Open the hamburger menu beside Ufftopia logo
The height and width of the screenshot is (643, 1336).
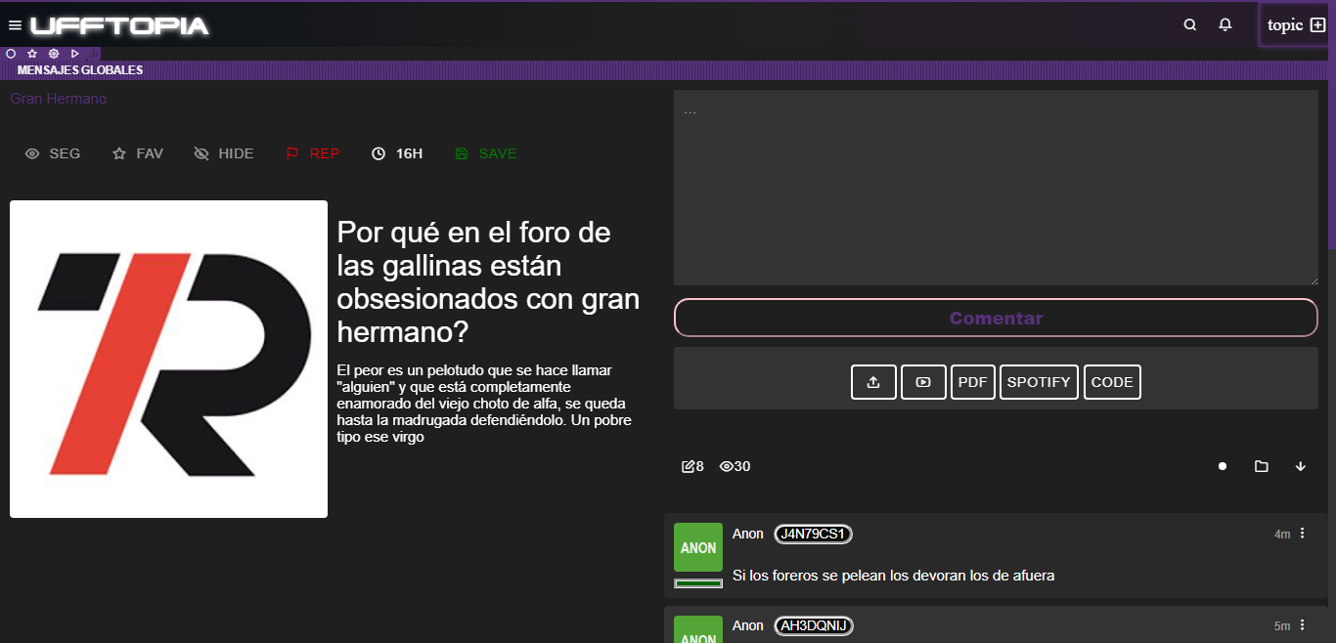15,25
